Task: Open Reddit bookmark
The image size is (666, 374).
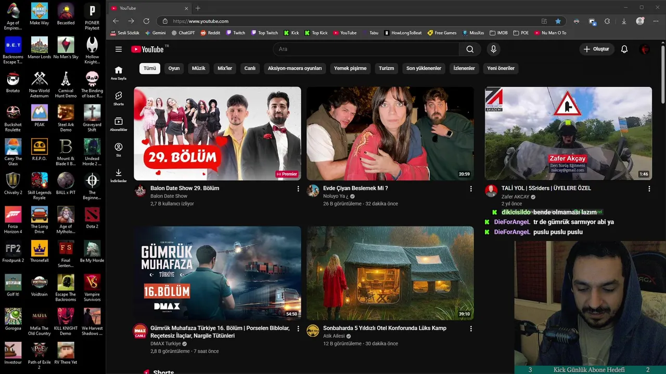Action: coord(210,33)
